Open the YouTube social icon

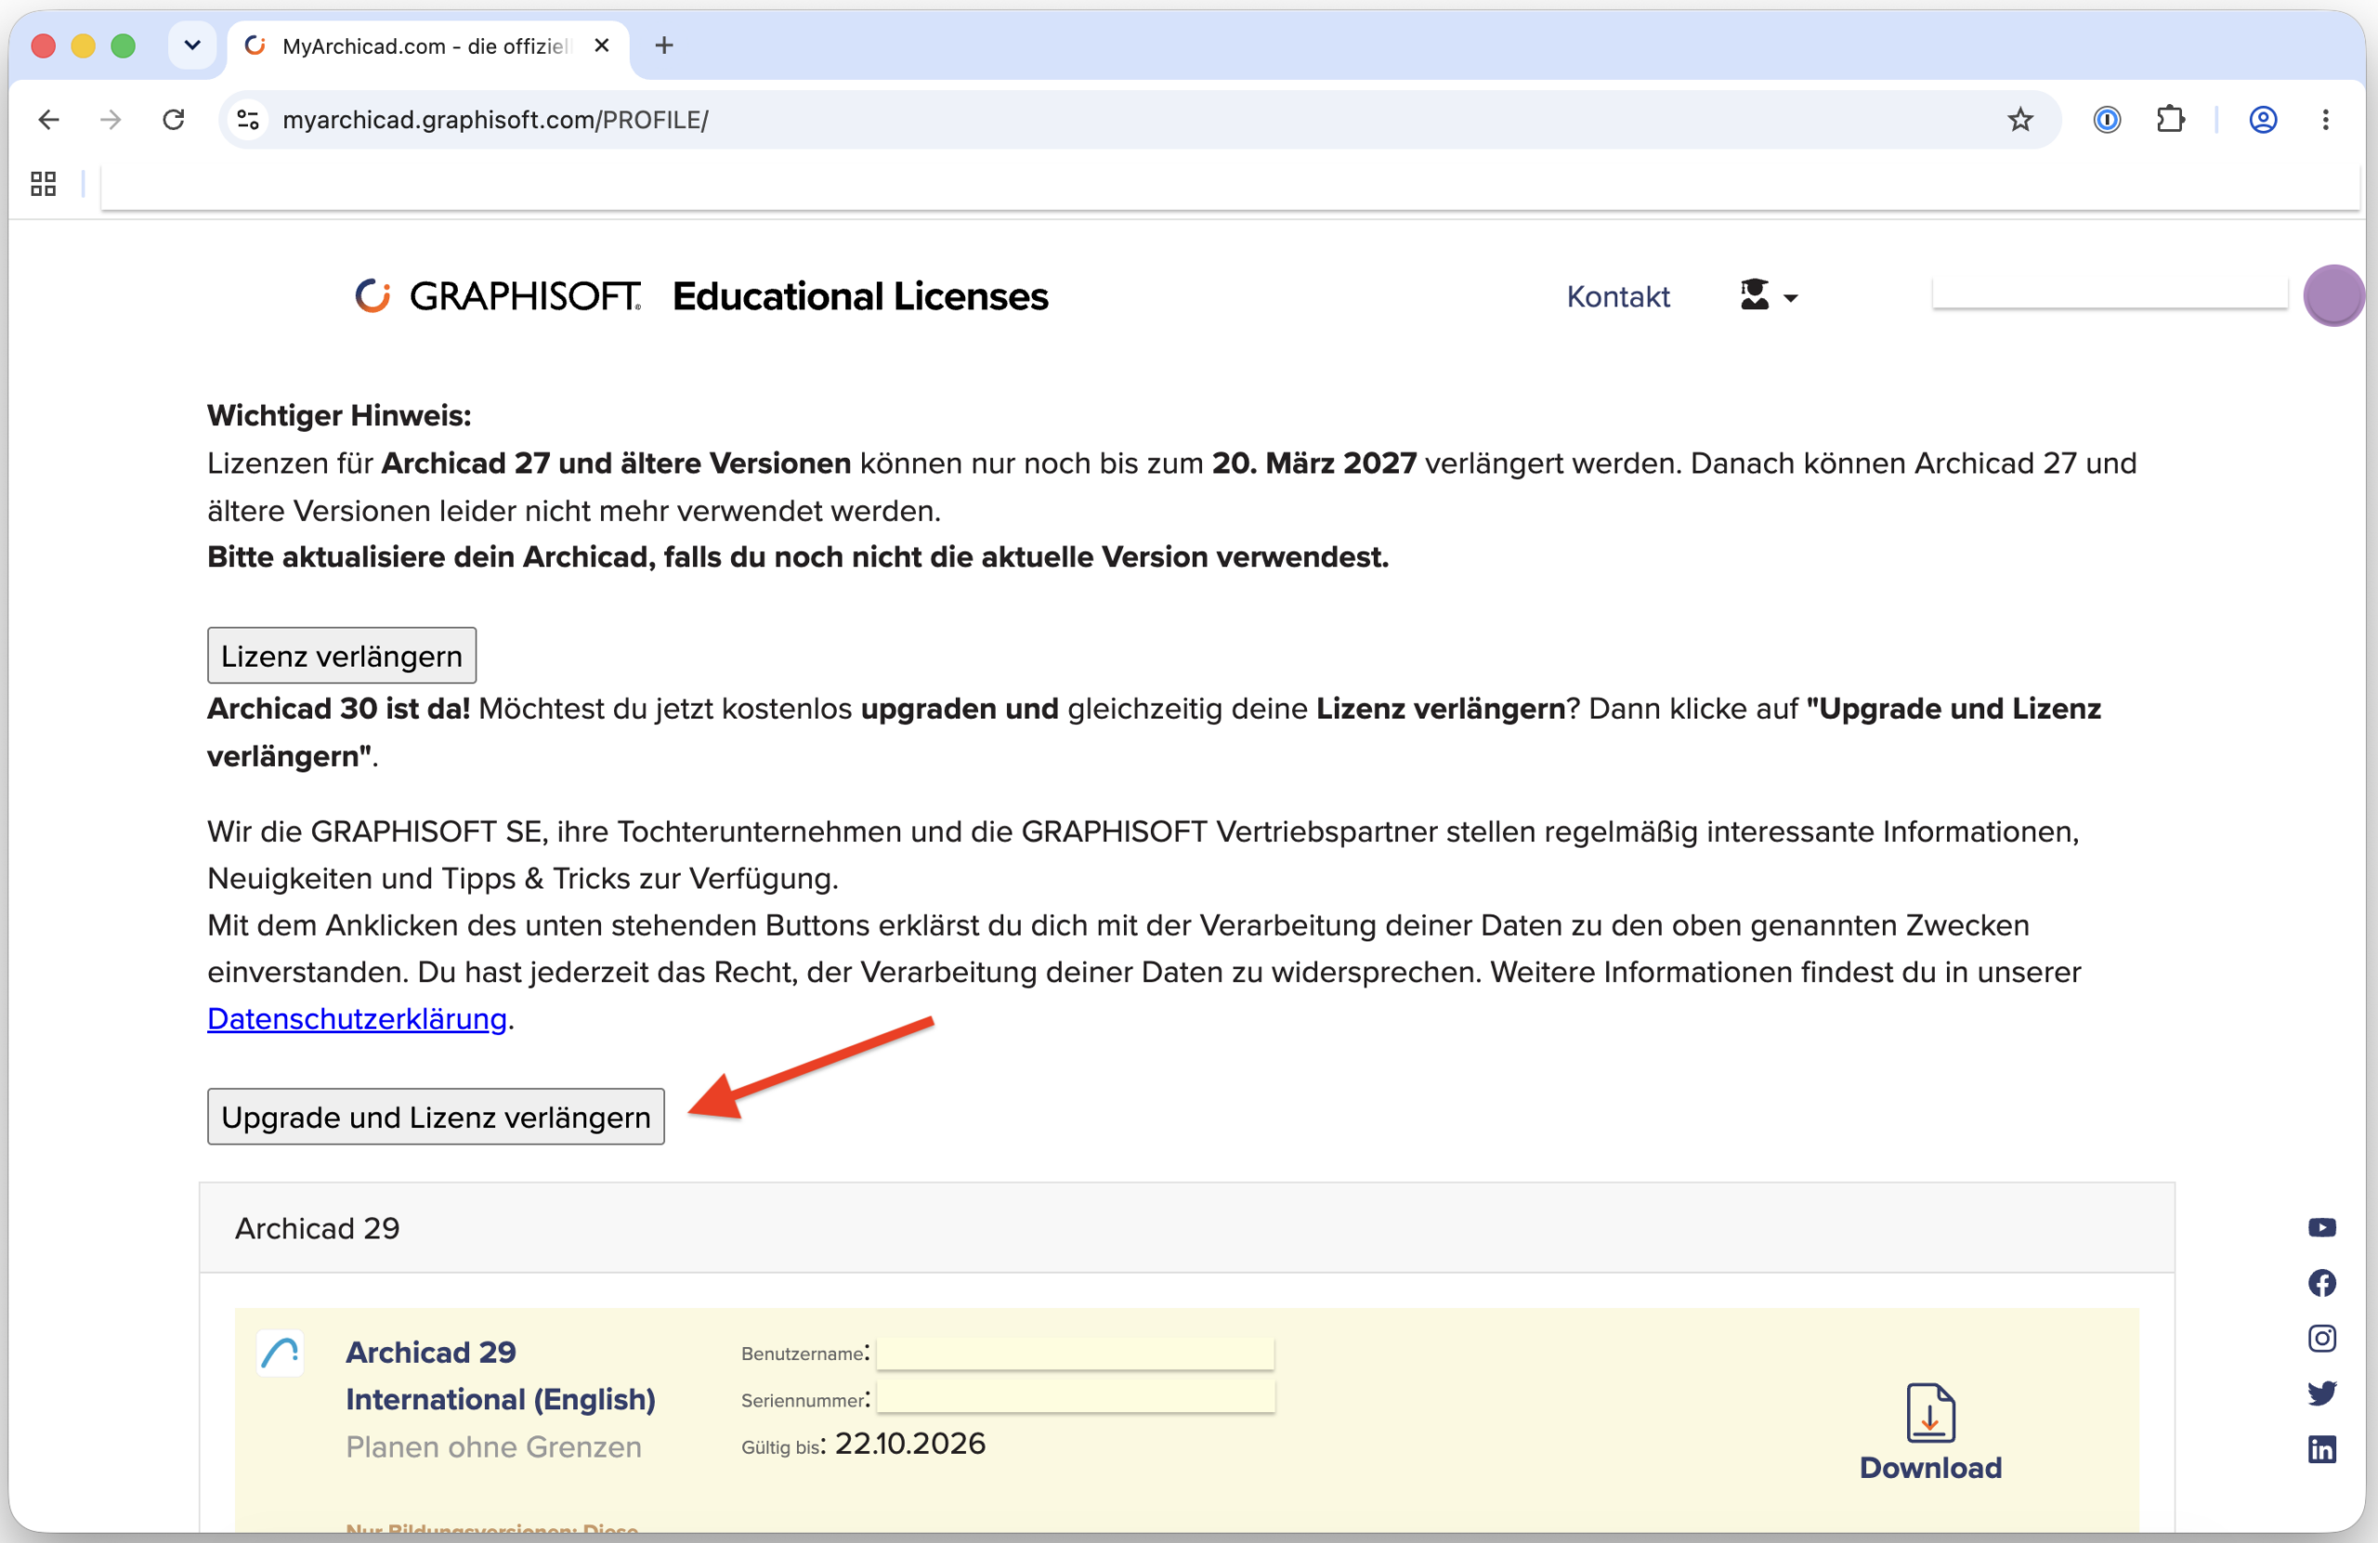pos(2321,1227)
